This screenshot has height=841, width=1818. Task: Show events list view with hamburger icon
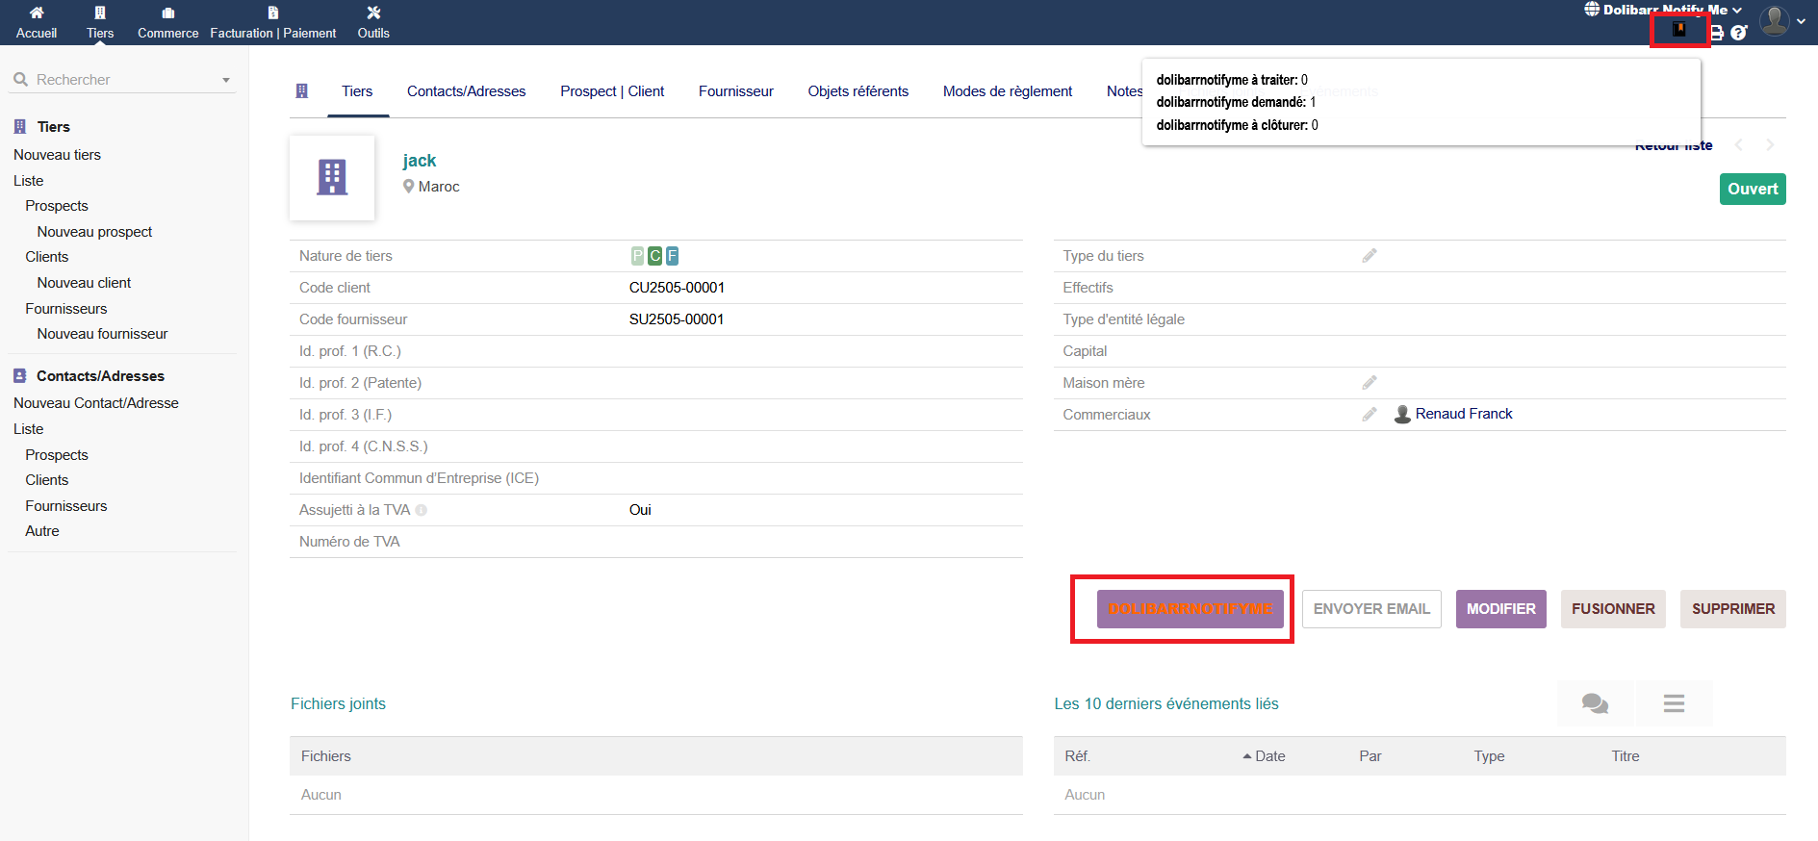pyautogui.click(x=1674, y=703)
